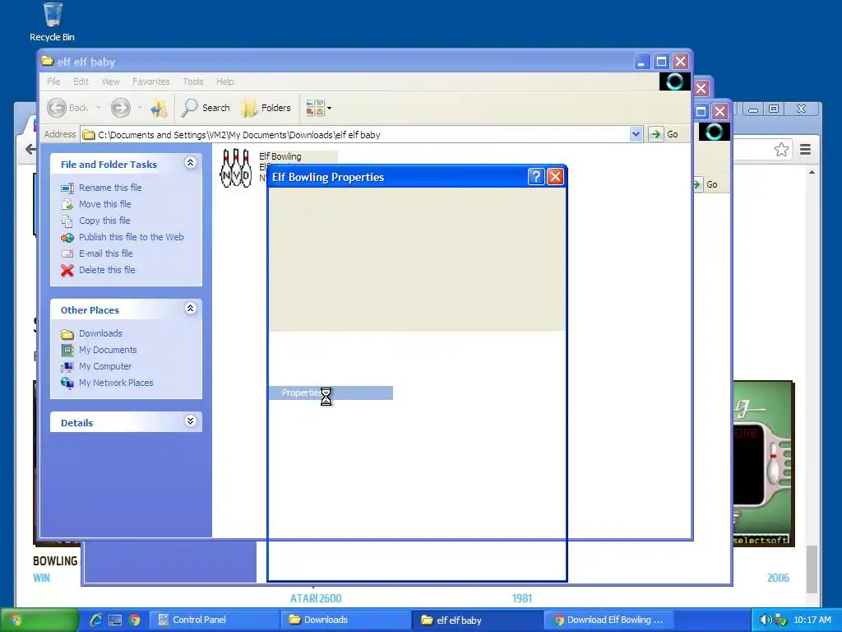The width and height of the screenshot is (842, 632).
Task: Open the View menu
Action: click(x=110, y=81)
